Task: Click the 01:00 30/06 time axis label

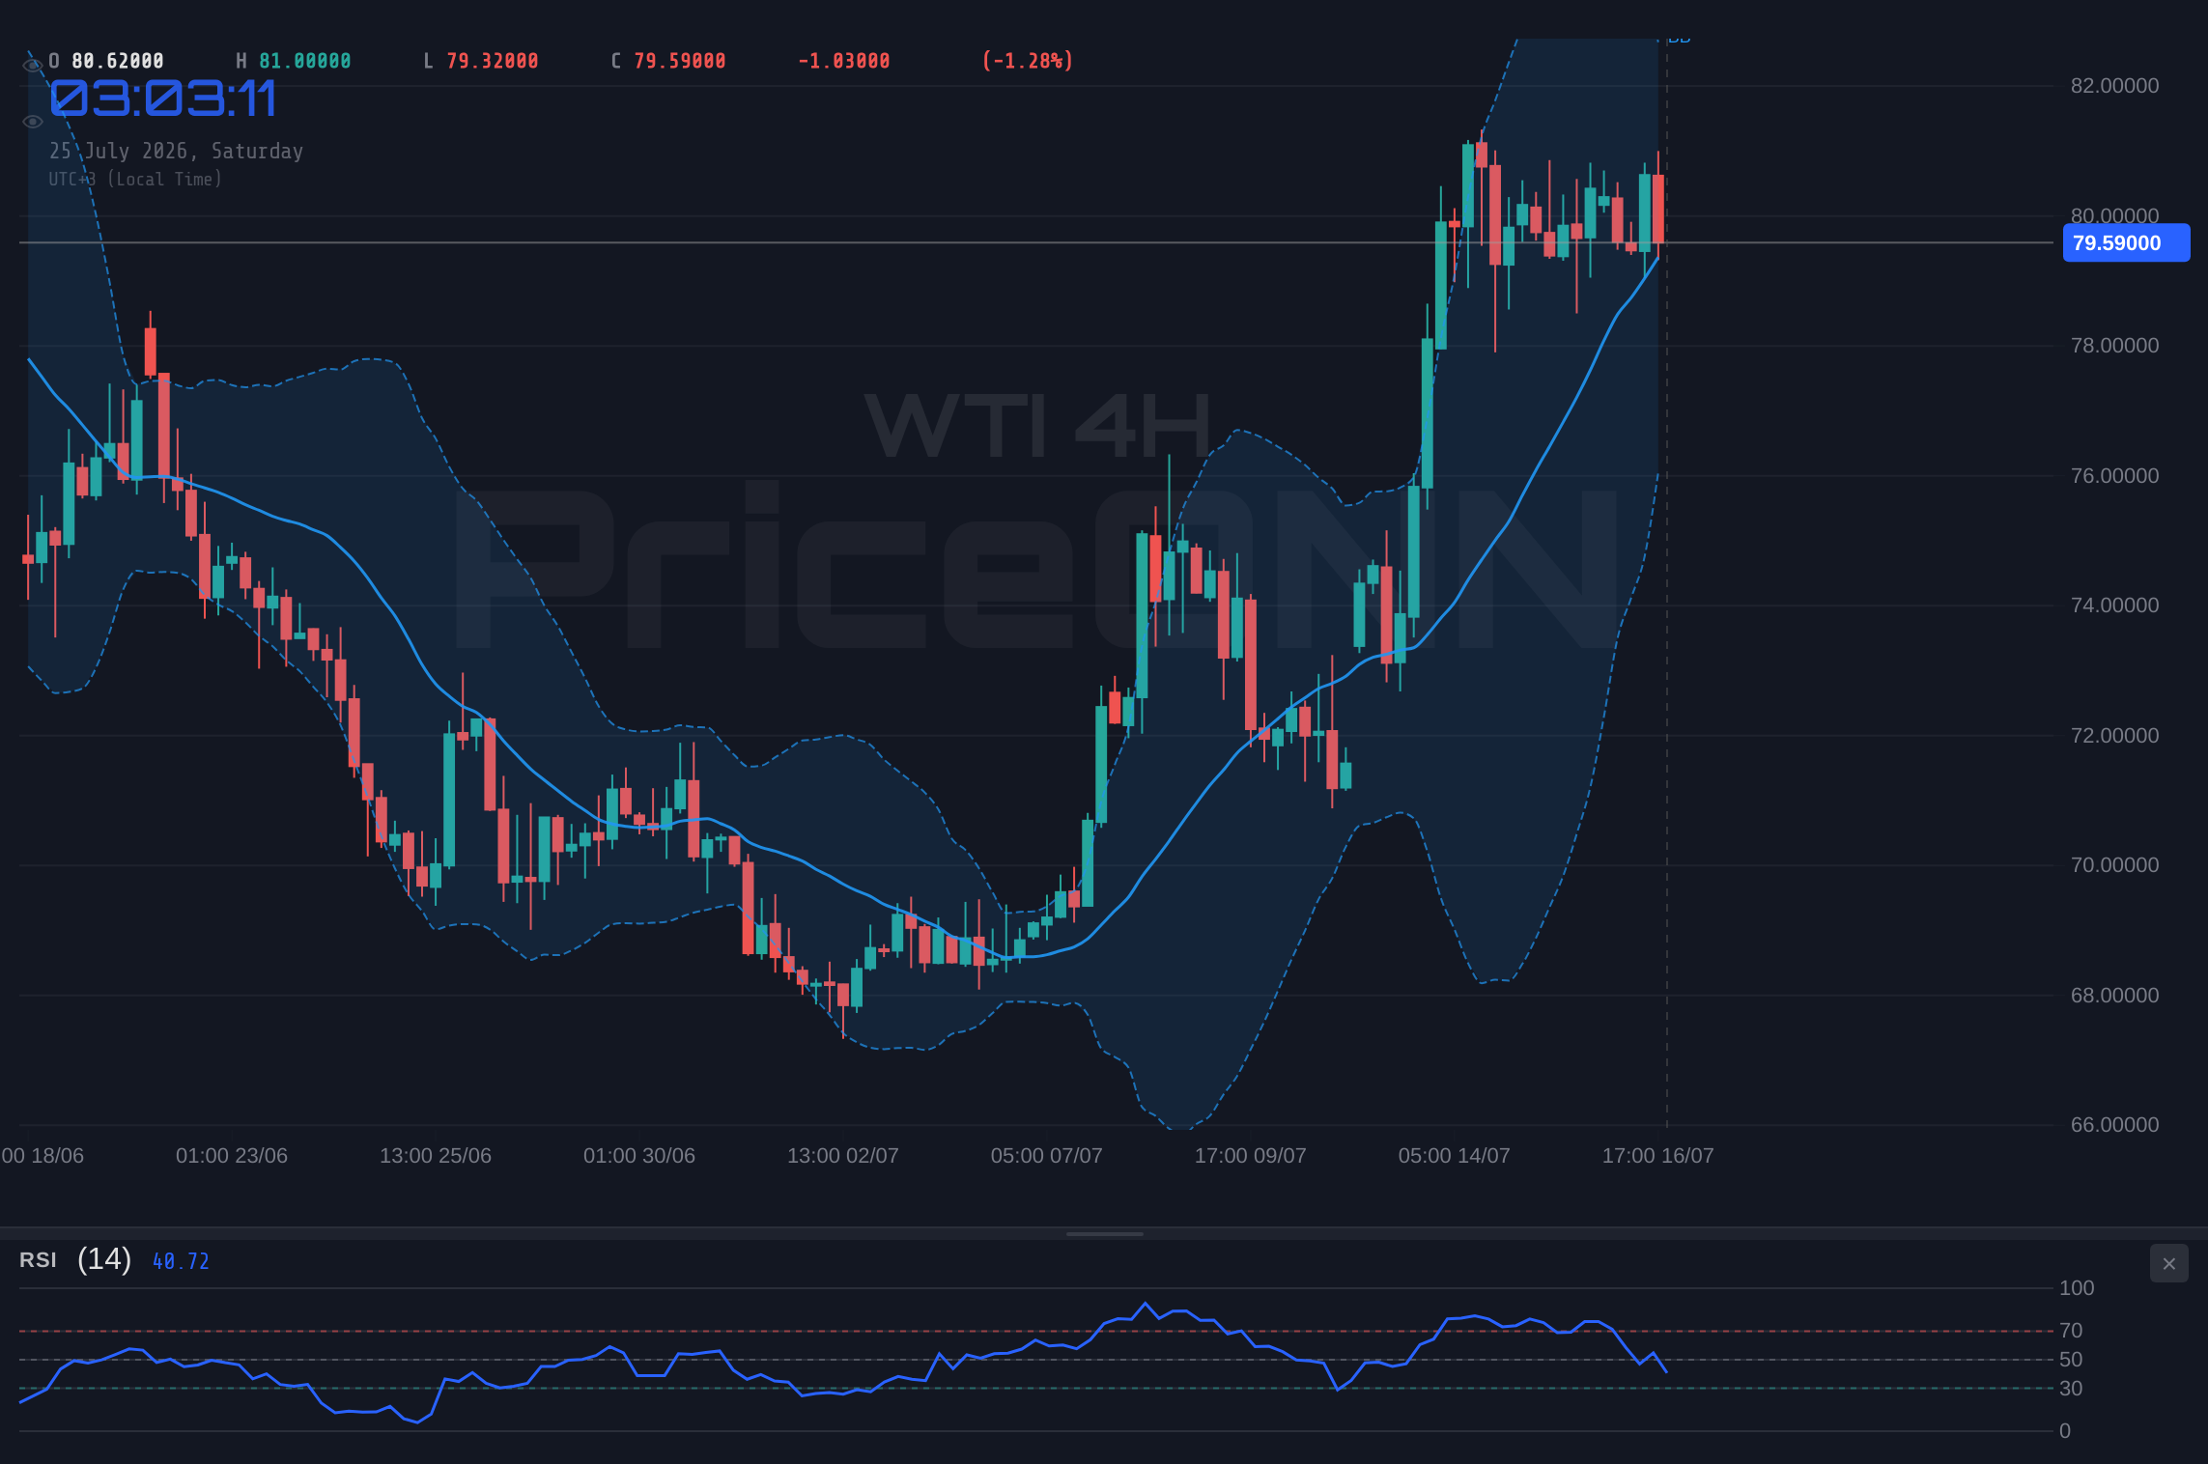Action: [x=639, y=1156]
